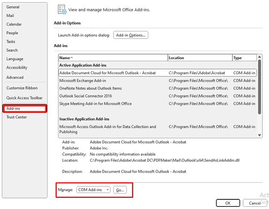269x209 pixels.
Task: Open the General options category
Action: click(13, 7)
